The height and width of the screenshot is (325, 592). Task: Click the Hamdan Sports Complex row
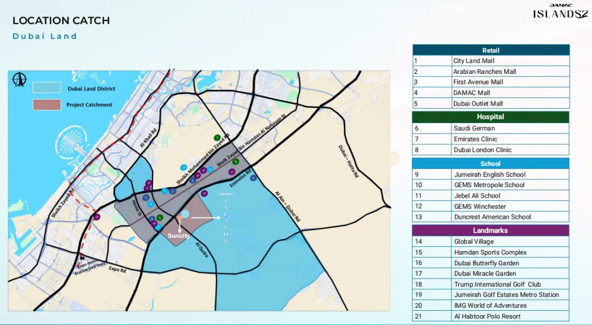pos(491,252)
